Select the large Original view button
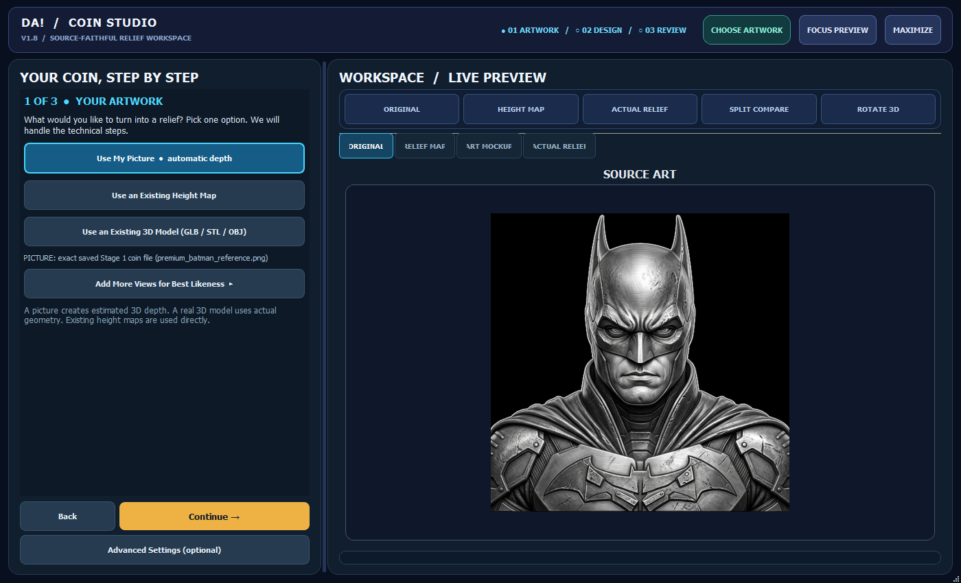961x583 pixels. [x=402, y=109]
